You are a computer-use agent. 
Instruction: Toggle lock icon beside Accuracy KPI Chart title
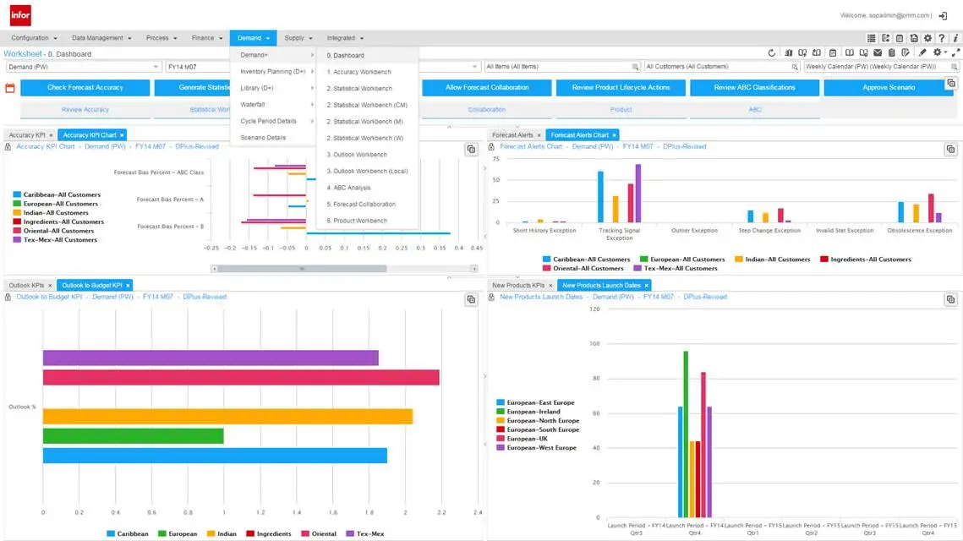click(8, 147)
